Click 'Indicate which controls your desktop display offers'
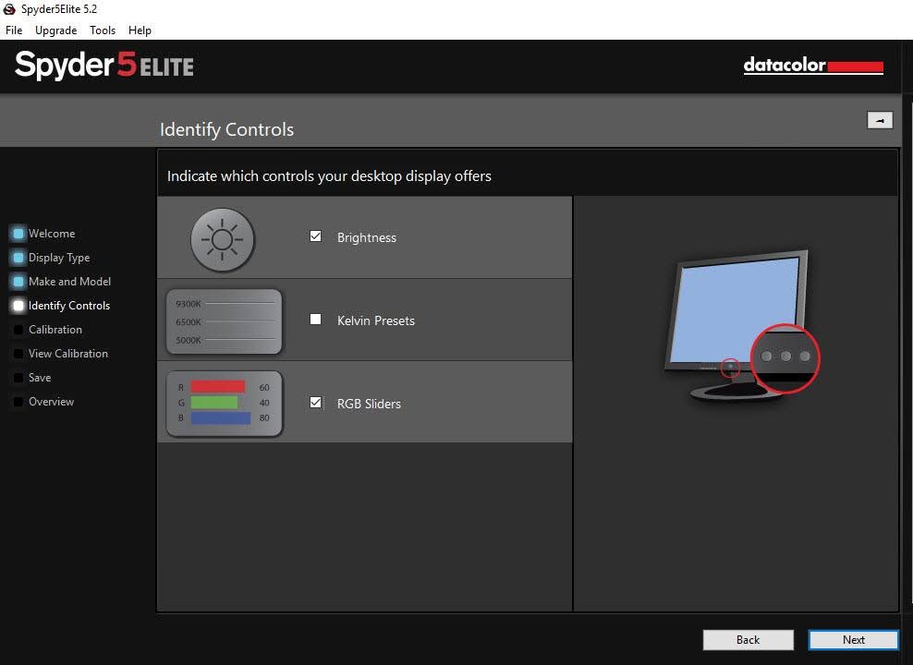Screen dimensions: 913x665 click(x=329, y=176)
